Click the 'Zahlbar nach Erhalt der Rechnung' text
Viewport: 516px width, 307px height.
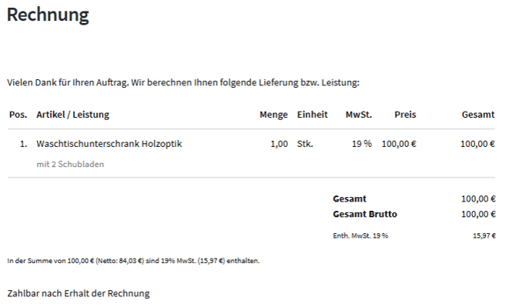tap(79, 293)
